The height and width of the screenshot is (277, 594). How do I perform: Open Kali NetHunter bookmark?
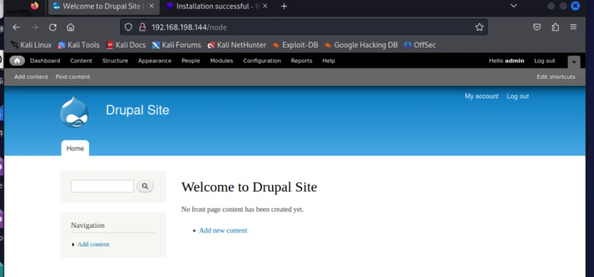point(237,45)
